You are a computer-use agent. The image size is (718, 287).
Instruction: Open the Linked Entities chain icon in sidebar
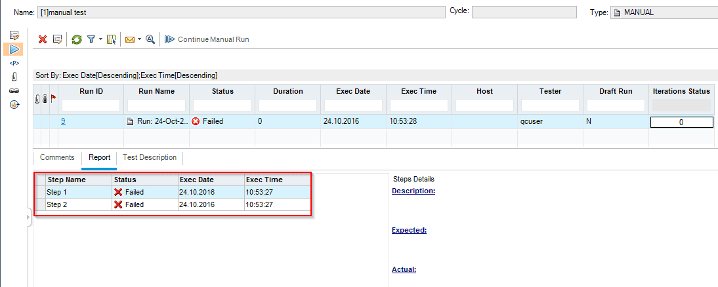(x=14, y=90)
